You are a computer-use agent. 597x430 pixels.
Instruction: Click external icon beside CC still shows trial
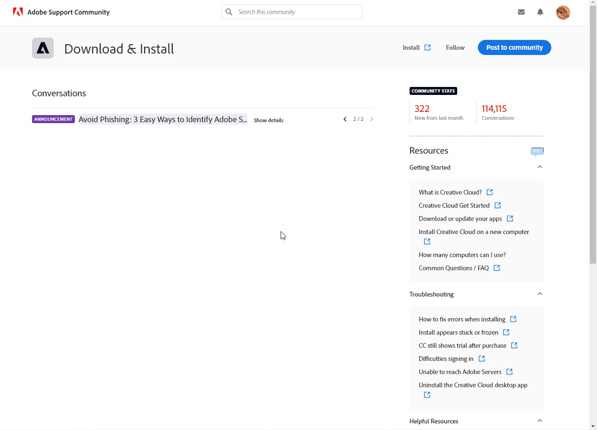514,345
